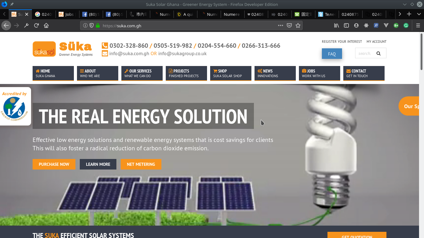
Task: Open the Firefox hamburger menu
Action: coord(418,25)
